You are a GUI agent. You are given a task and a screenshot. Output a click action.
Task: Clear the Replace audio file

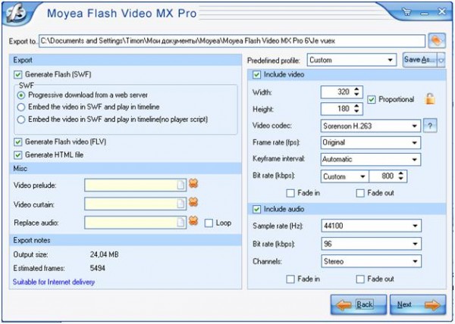coord(193,220)
